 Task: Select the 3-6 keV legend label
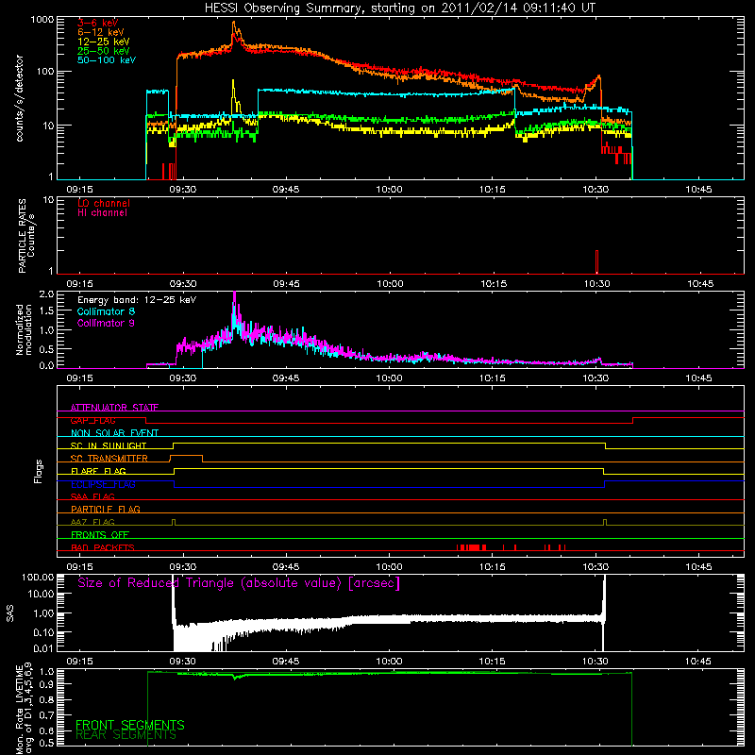pos(98,23)
